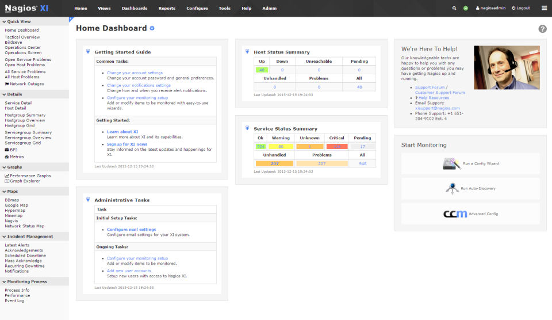Open the Tools menu
The width and height of the screenshot is (552, 320).
(x=225, y=8)
